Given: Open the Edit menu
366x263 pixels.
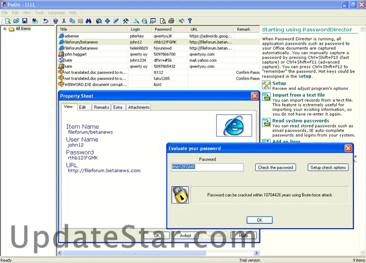Looking at the screenshot, I should click(15, 13).
